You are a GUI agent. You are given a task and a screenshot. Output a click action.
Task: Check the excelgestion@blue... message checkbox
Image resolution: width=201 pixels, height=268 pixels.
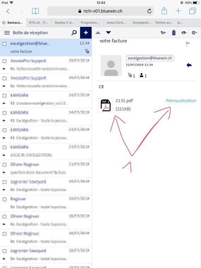tap(5, 44)
